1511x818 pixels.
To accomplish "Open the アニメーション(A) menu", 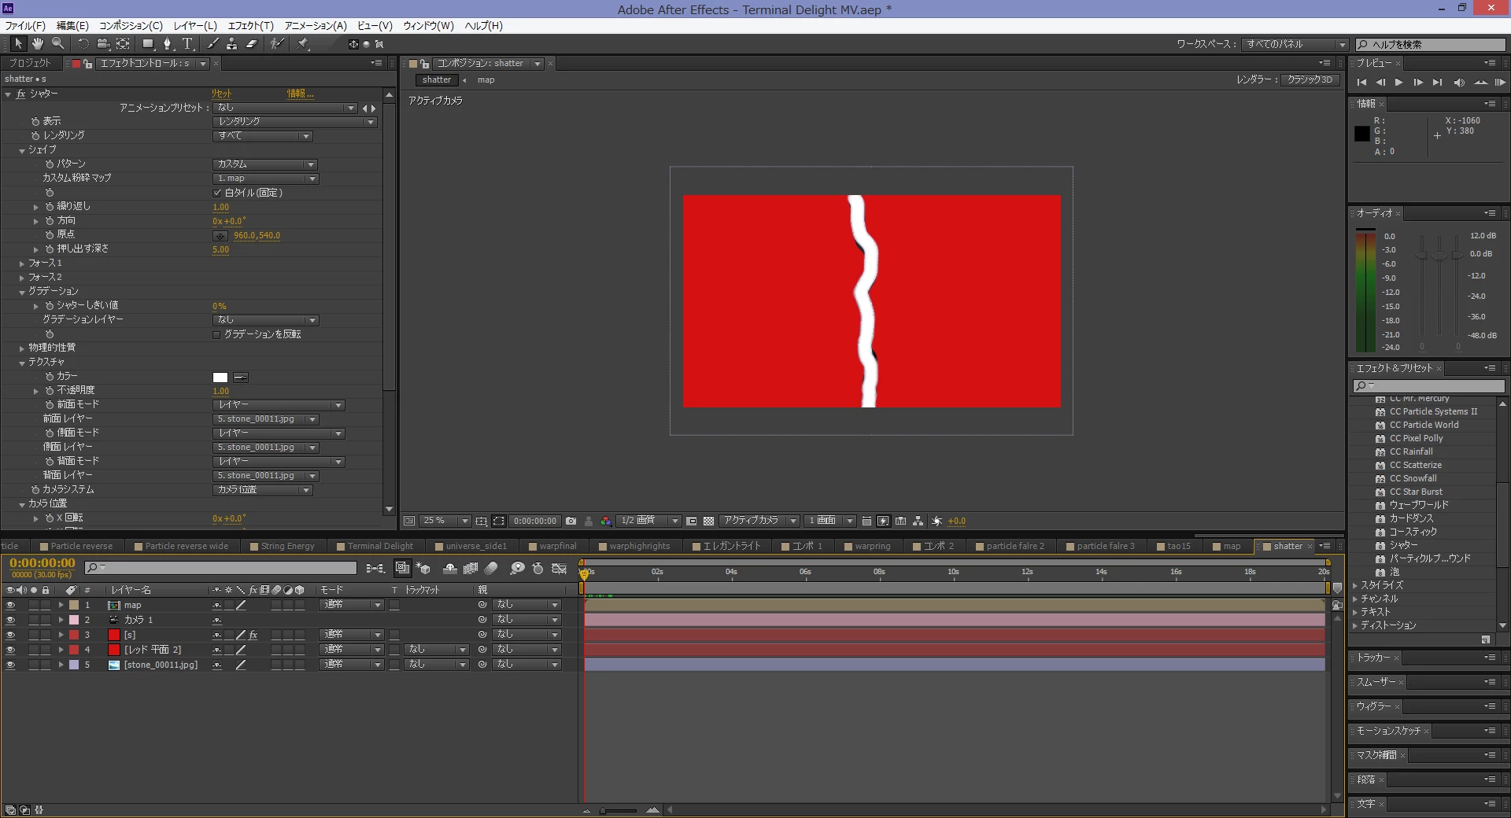I will pos(316,26).
